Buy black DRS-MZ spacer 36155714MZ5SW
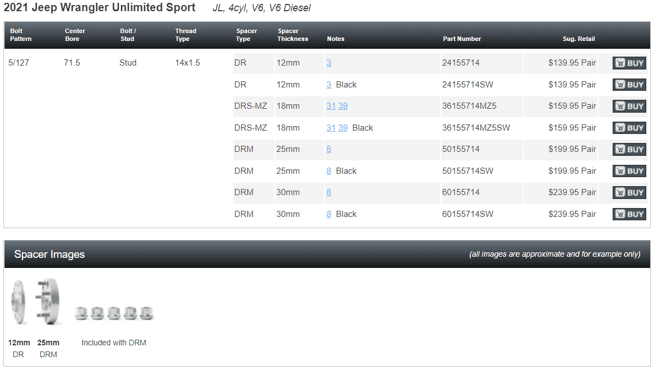The image size is (653, 370). click(x=629, y=128)
